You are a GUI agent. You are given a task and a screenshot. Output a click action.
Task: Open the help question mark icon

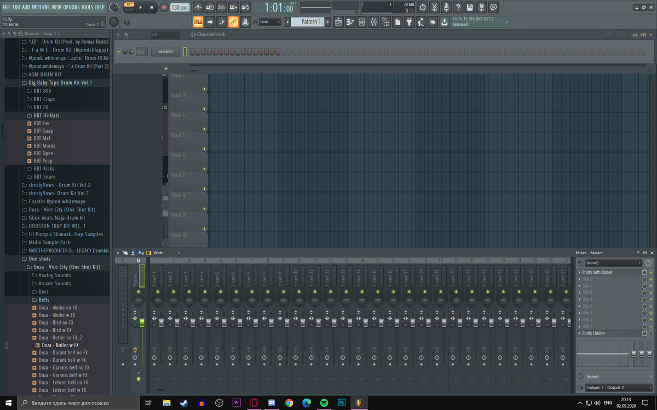point(458,7)
